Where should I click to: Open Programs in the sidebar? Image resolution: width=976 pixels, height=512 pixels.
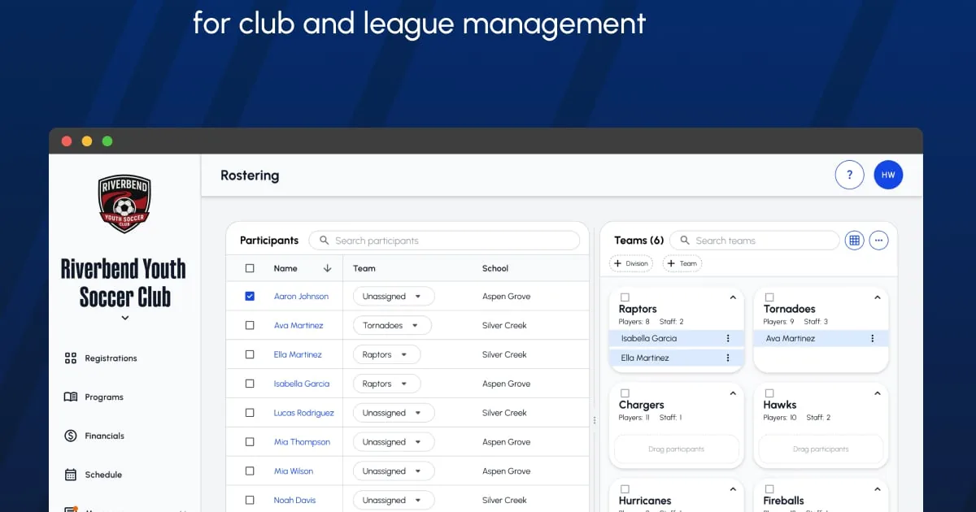pos(104,397)
